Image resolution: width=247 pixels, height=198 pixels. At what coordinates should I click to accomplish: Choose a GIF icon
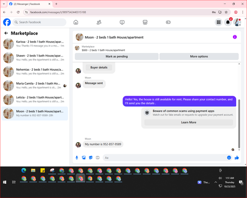[x=98, y=158]
